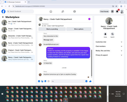Select the Nancy conversation in the list
Image resolution: width=127 pixels, height=102 pixels.
point(18,58)
